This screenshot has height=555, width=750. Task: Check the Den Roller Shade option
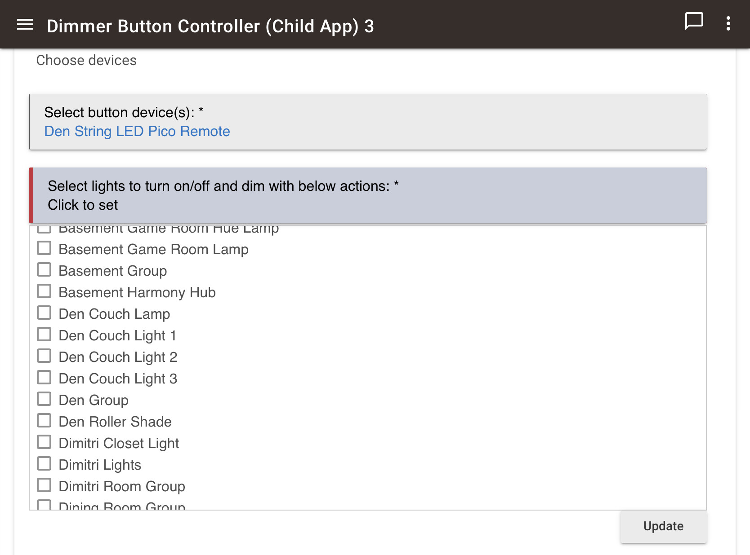point(44,421)
